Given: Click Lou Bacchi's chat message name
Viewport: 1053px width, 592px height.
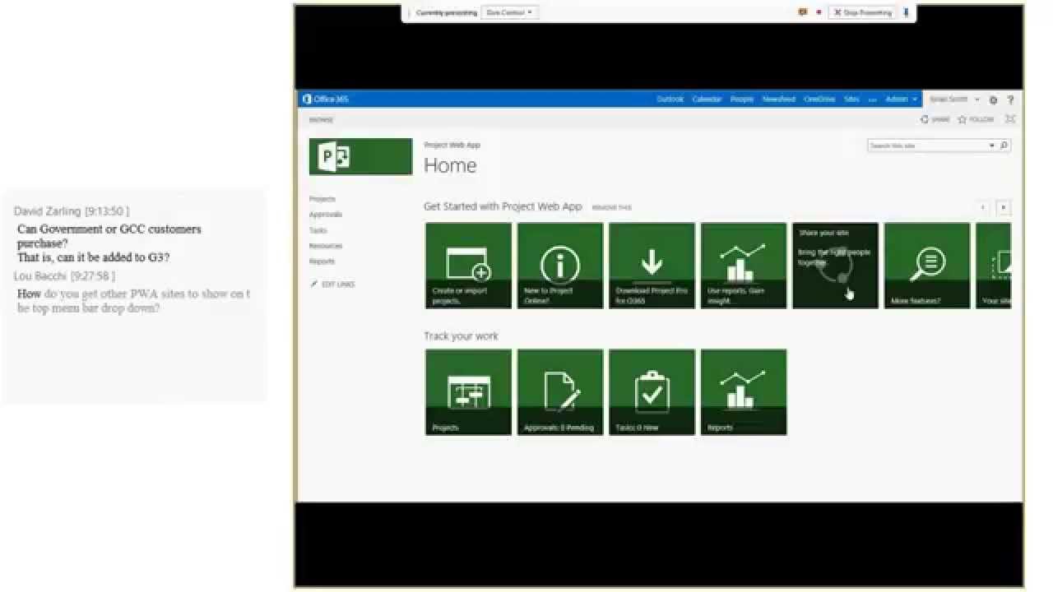Looking at the screenshot, I should tap(40, 275).
